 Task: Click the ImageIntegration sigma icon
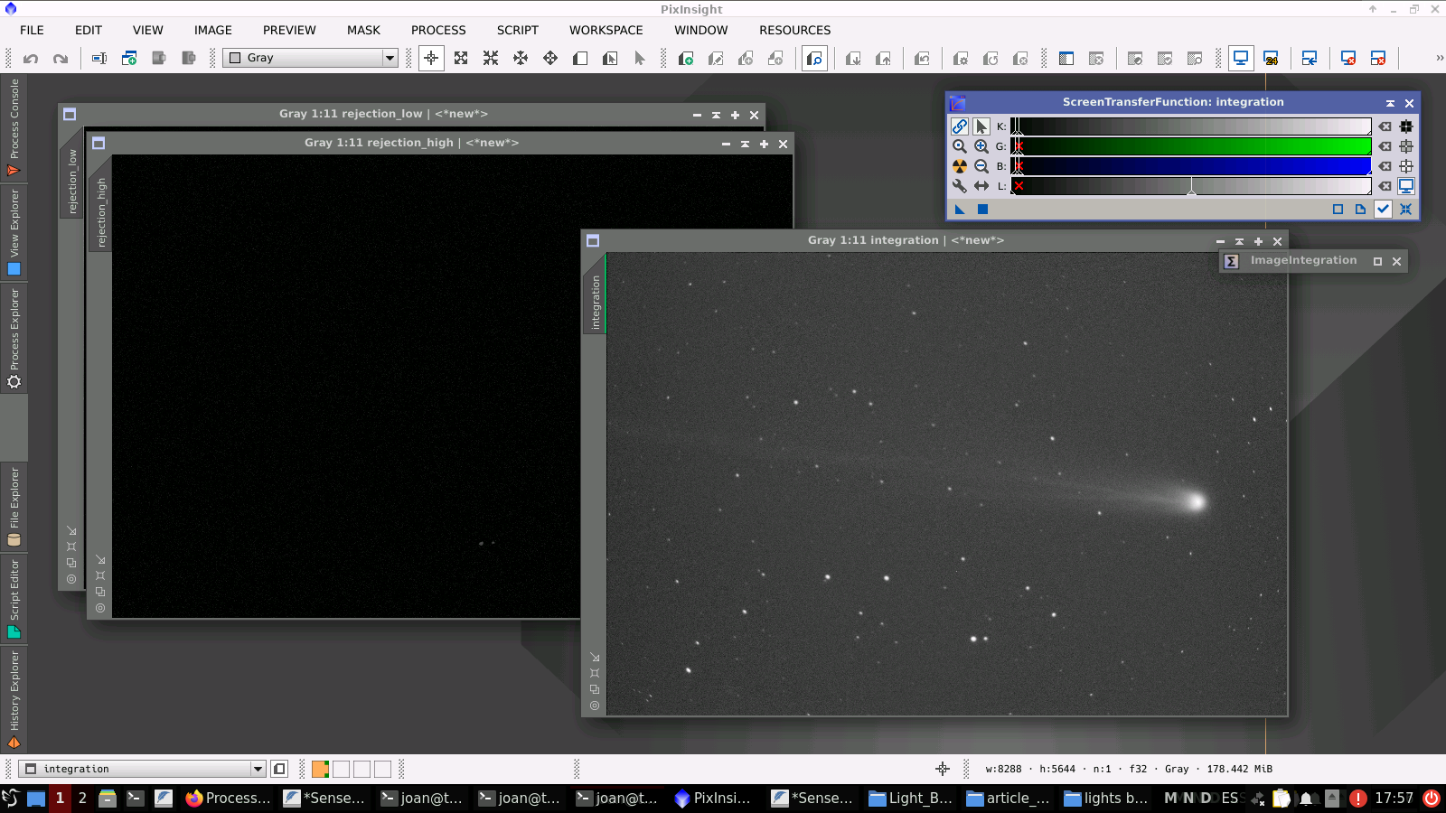pyautogui.click(x=1231, y=261)
